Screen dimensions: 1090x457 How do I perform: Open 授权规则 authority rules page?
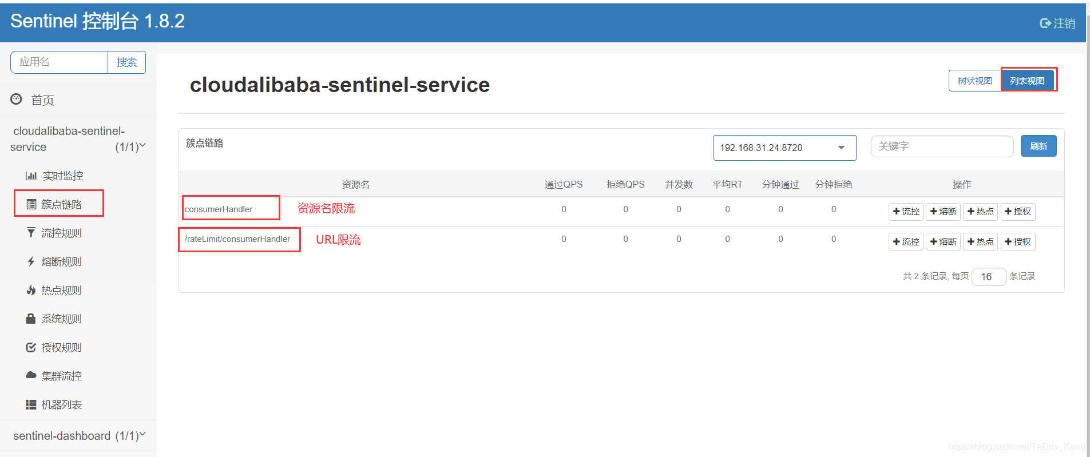tap(61, 347)
